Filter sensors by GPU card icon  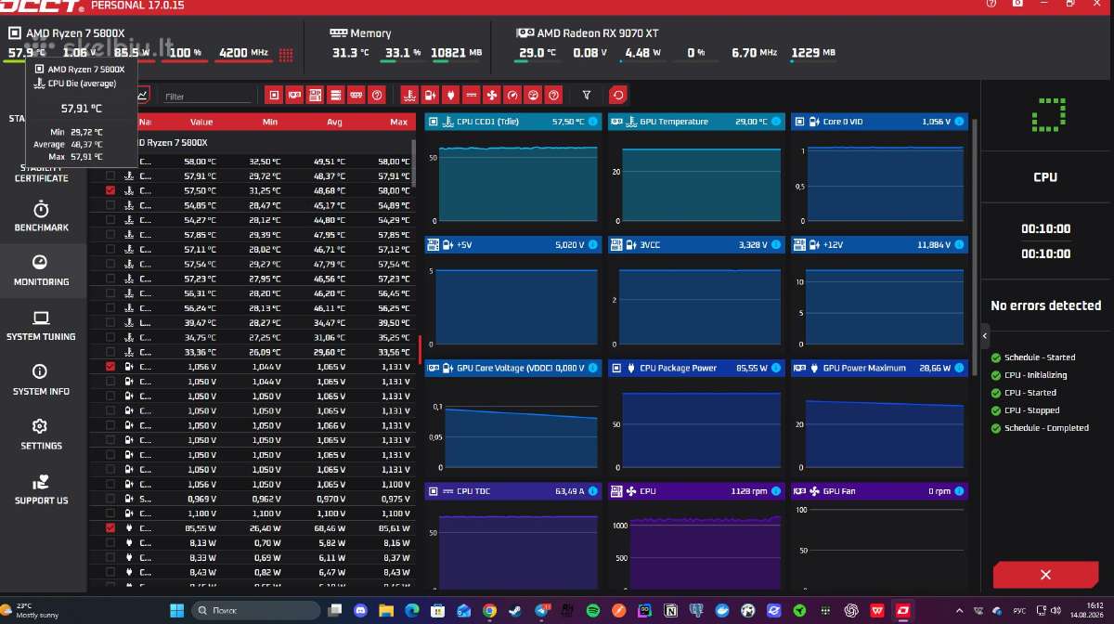294,95
